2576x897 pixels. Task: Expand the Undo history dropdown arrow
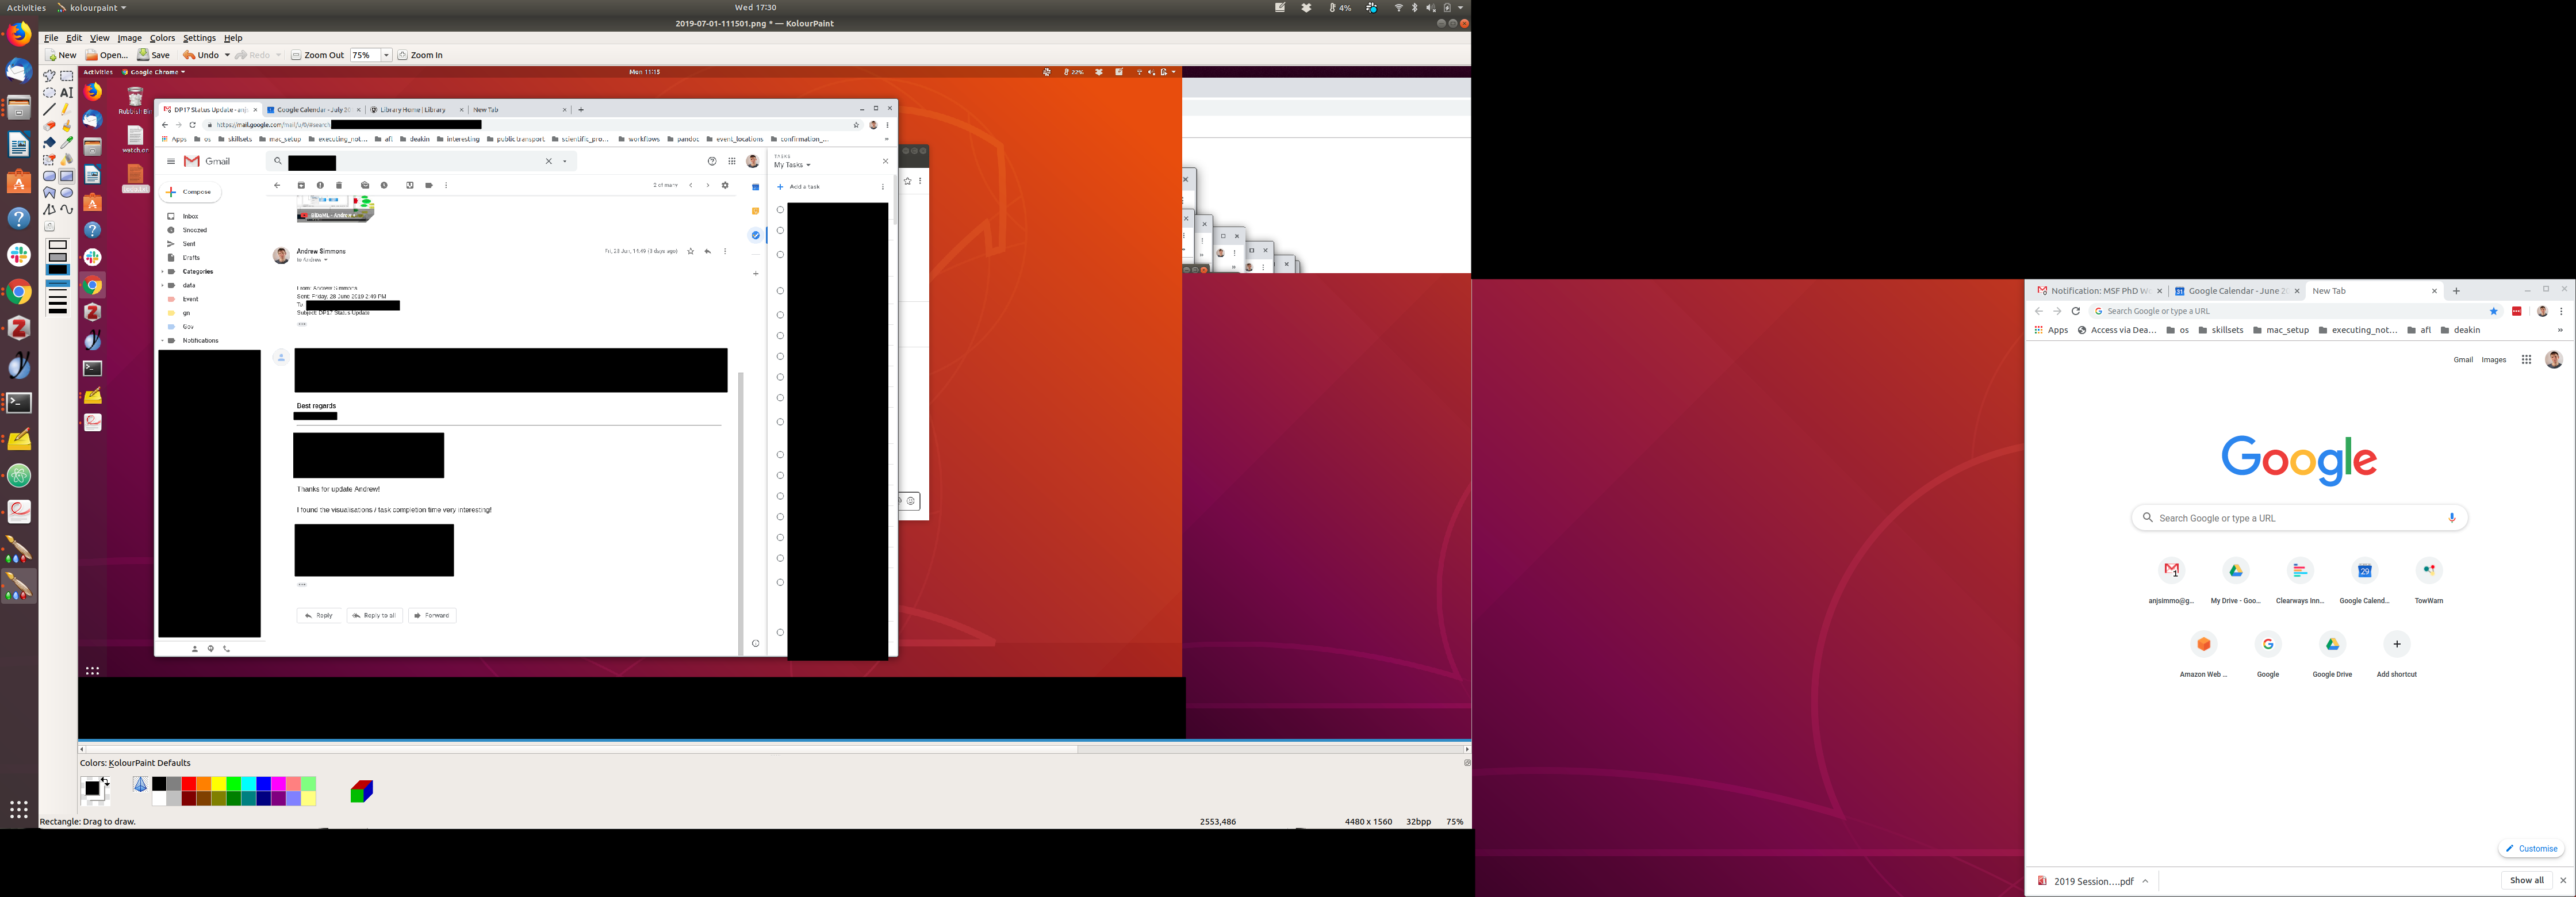tap(227, 55)
